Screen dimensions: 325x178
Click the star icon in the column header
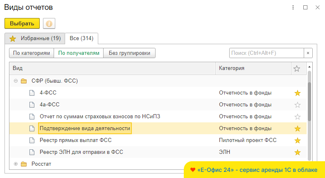pos(297,68)
